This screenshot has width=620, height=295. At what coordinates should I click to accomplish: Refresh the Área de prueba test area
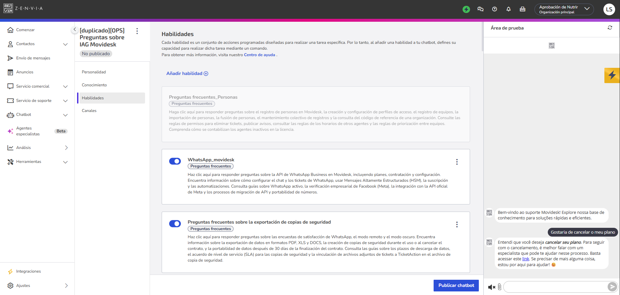point(610,28)
